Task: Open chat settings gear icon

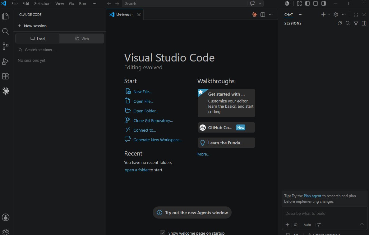Action: click(336, 15)
